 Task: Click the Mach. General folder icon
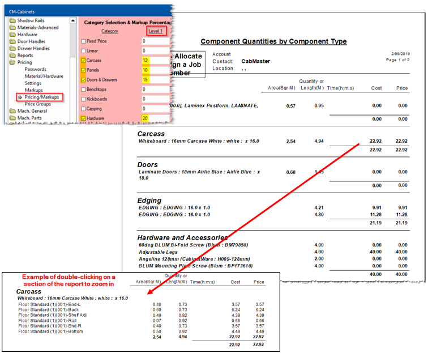(12, 111)
